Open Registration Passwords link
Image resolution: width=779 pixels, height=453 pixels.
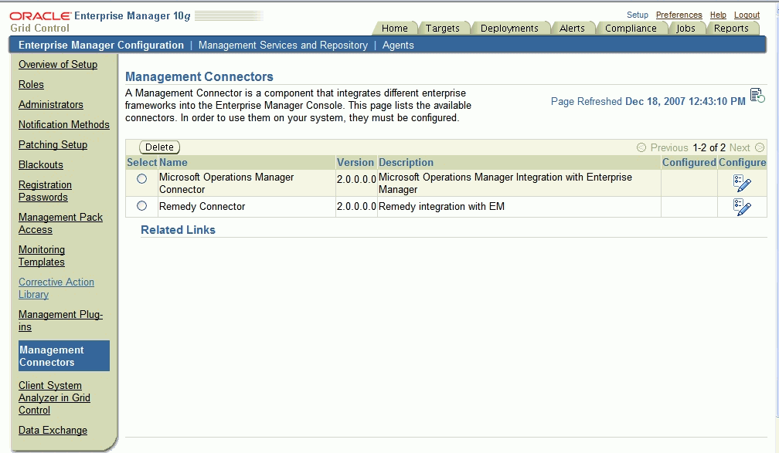tap(45, 191)
